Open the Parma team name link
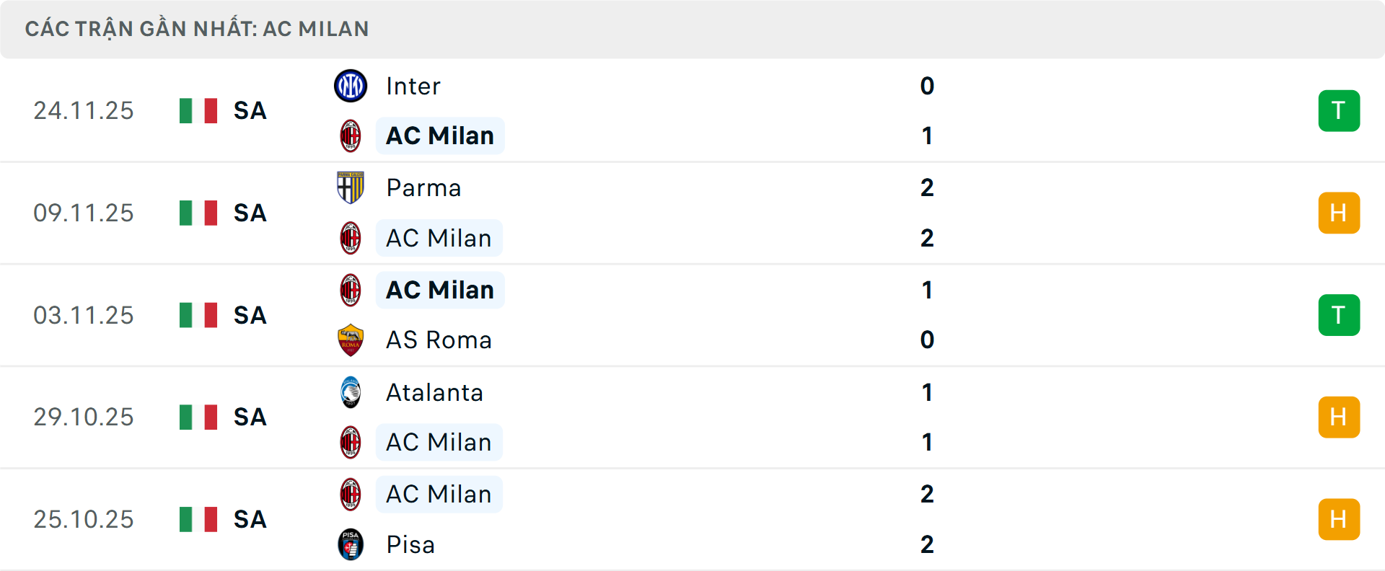This screenshot has width=1385, height=571. click(423, 188)
